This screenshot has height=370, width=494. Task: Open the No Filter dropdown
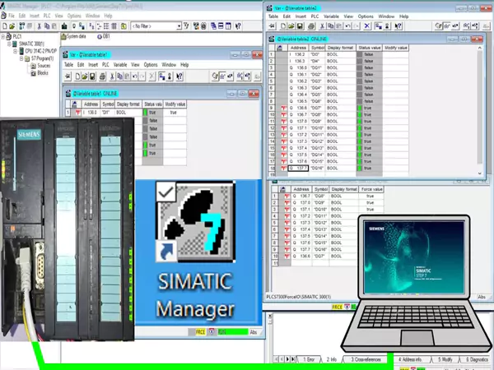[x=179, y=26]
